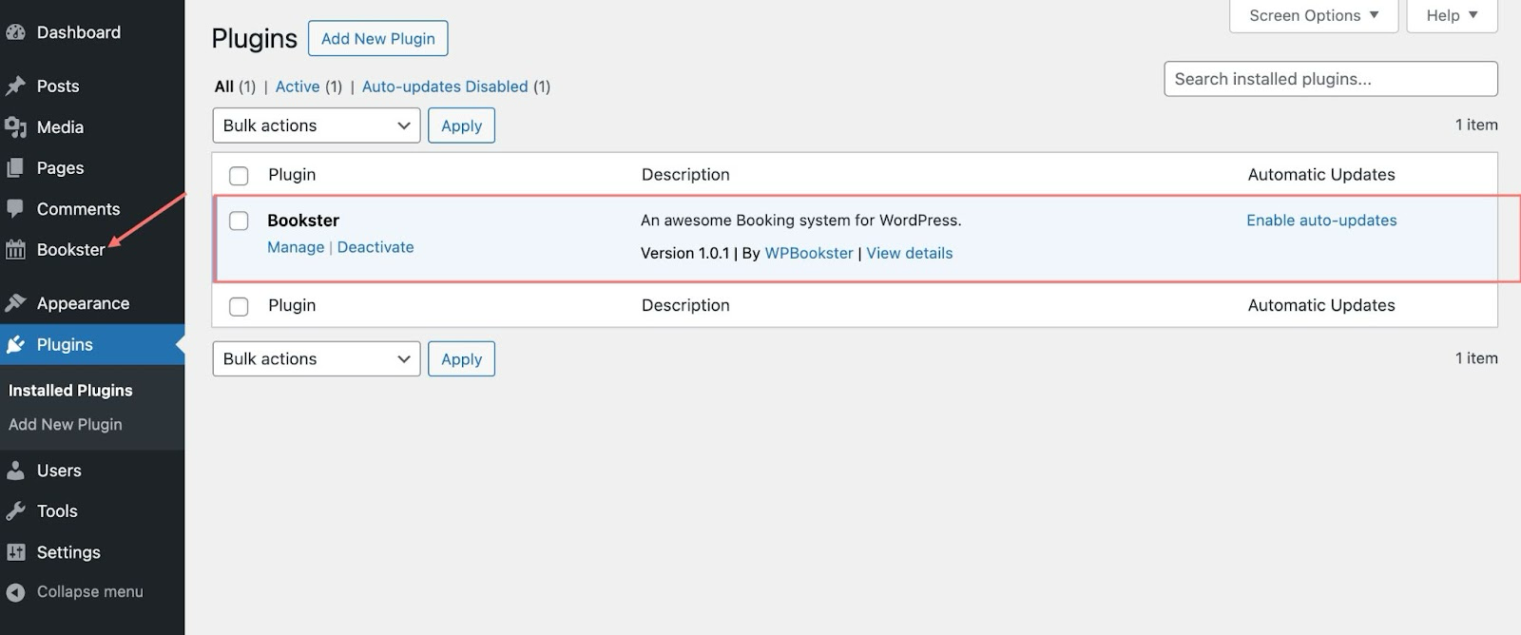Screen dimensions: 1521x635
Task: Click Enable auto-updates link
Action: [1321, 221]
